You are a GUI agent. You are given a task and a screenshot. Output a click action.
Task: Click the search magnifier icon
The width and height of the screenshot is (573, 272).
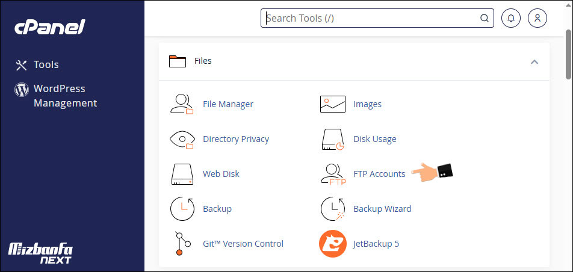pyautogui.click(x=484, y=18)
